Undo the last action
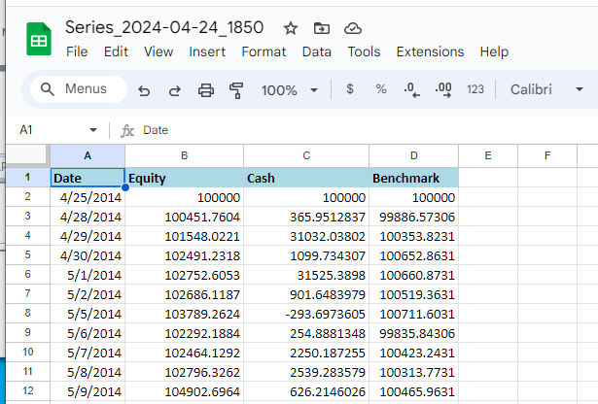This screenshot has height=404, width=598. point(145,90)
